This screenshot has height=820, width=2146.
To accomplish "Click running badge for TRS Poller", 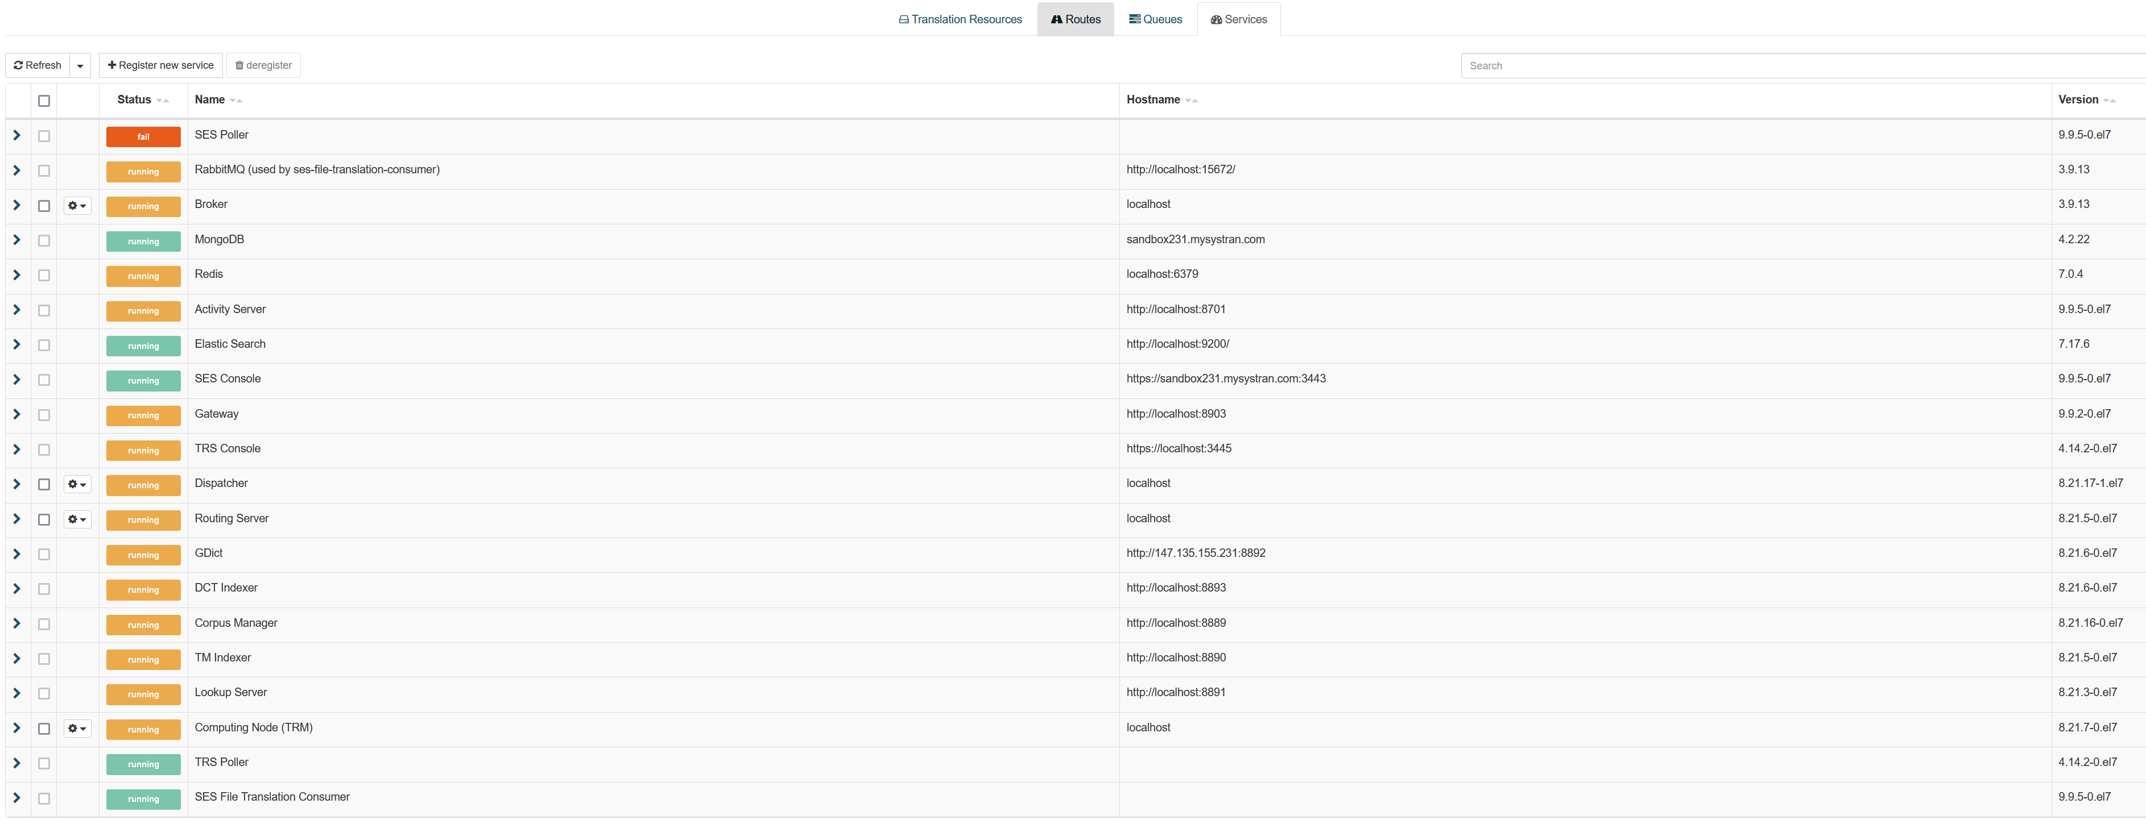I will click(143, 764).
